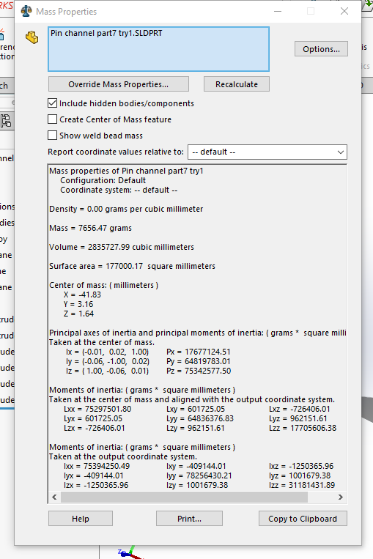Uncheck Include hidden bodies/components

tap(53, 103)
